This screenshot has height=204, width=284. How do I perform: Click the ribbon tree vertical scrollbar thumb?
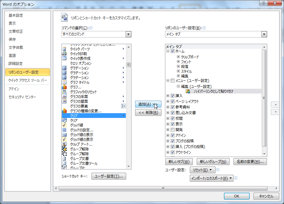click(264, 98)
